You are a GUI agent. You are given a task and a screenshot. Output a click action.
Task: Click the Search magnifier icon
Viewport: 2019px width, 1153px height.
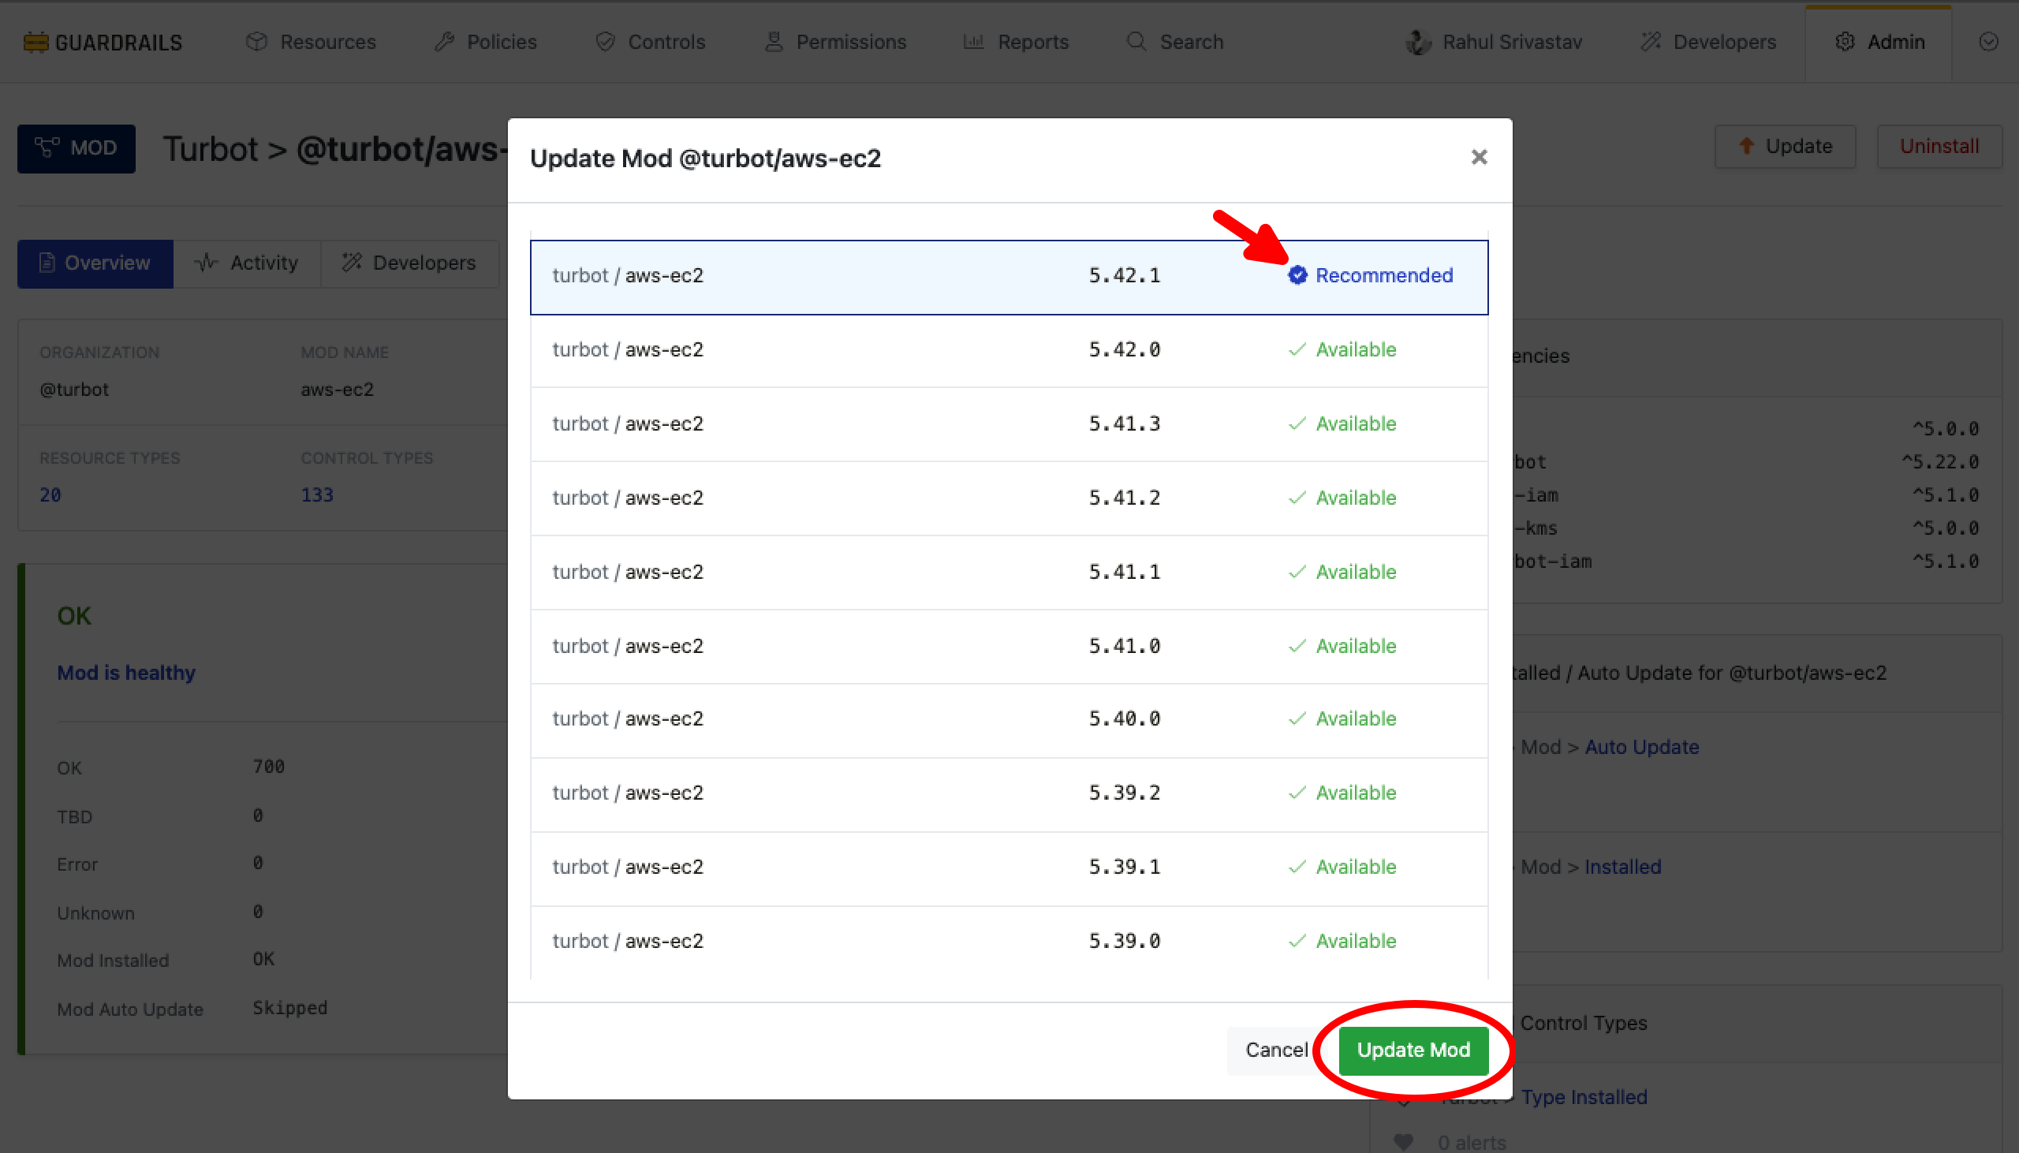pyautogui.click(x=1136, y=42)
